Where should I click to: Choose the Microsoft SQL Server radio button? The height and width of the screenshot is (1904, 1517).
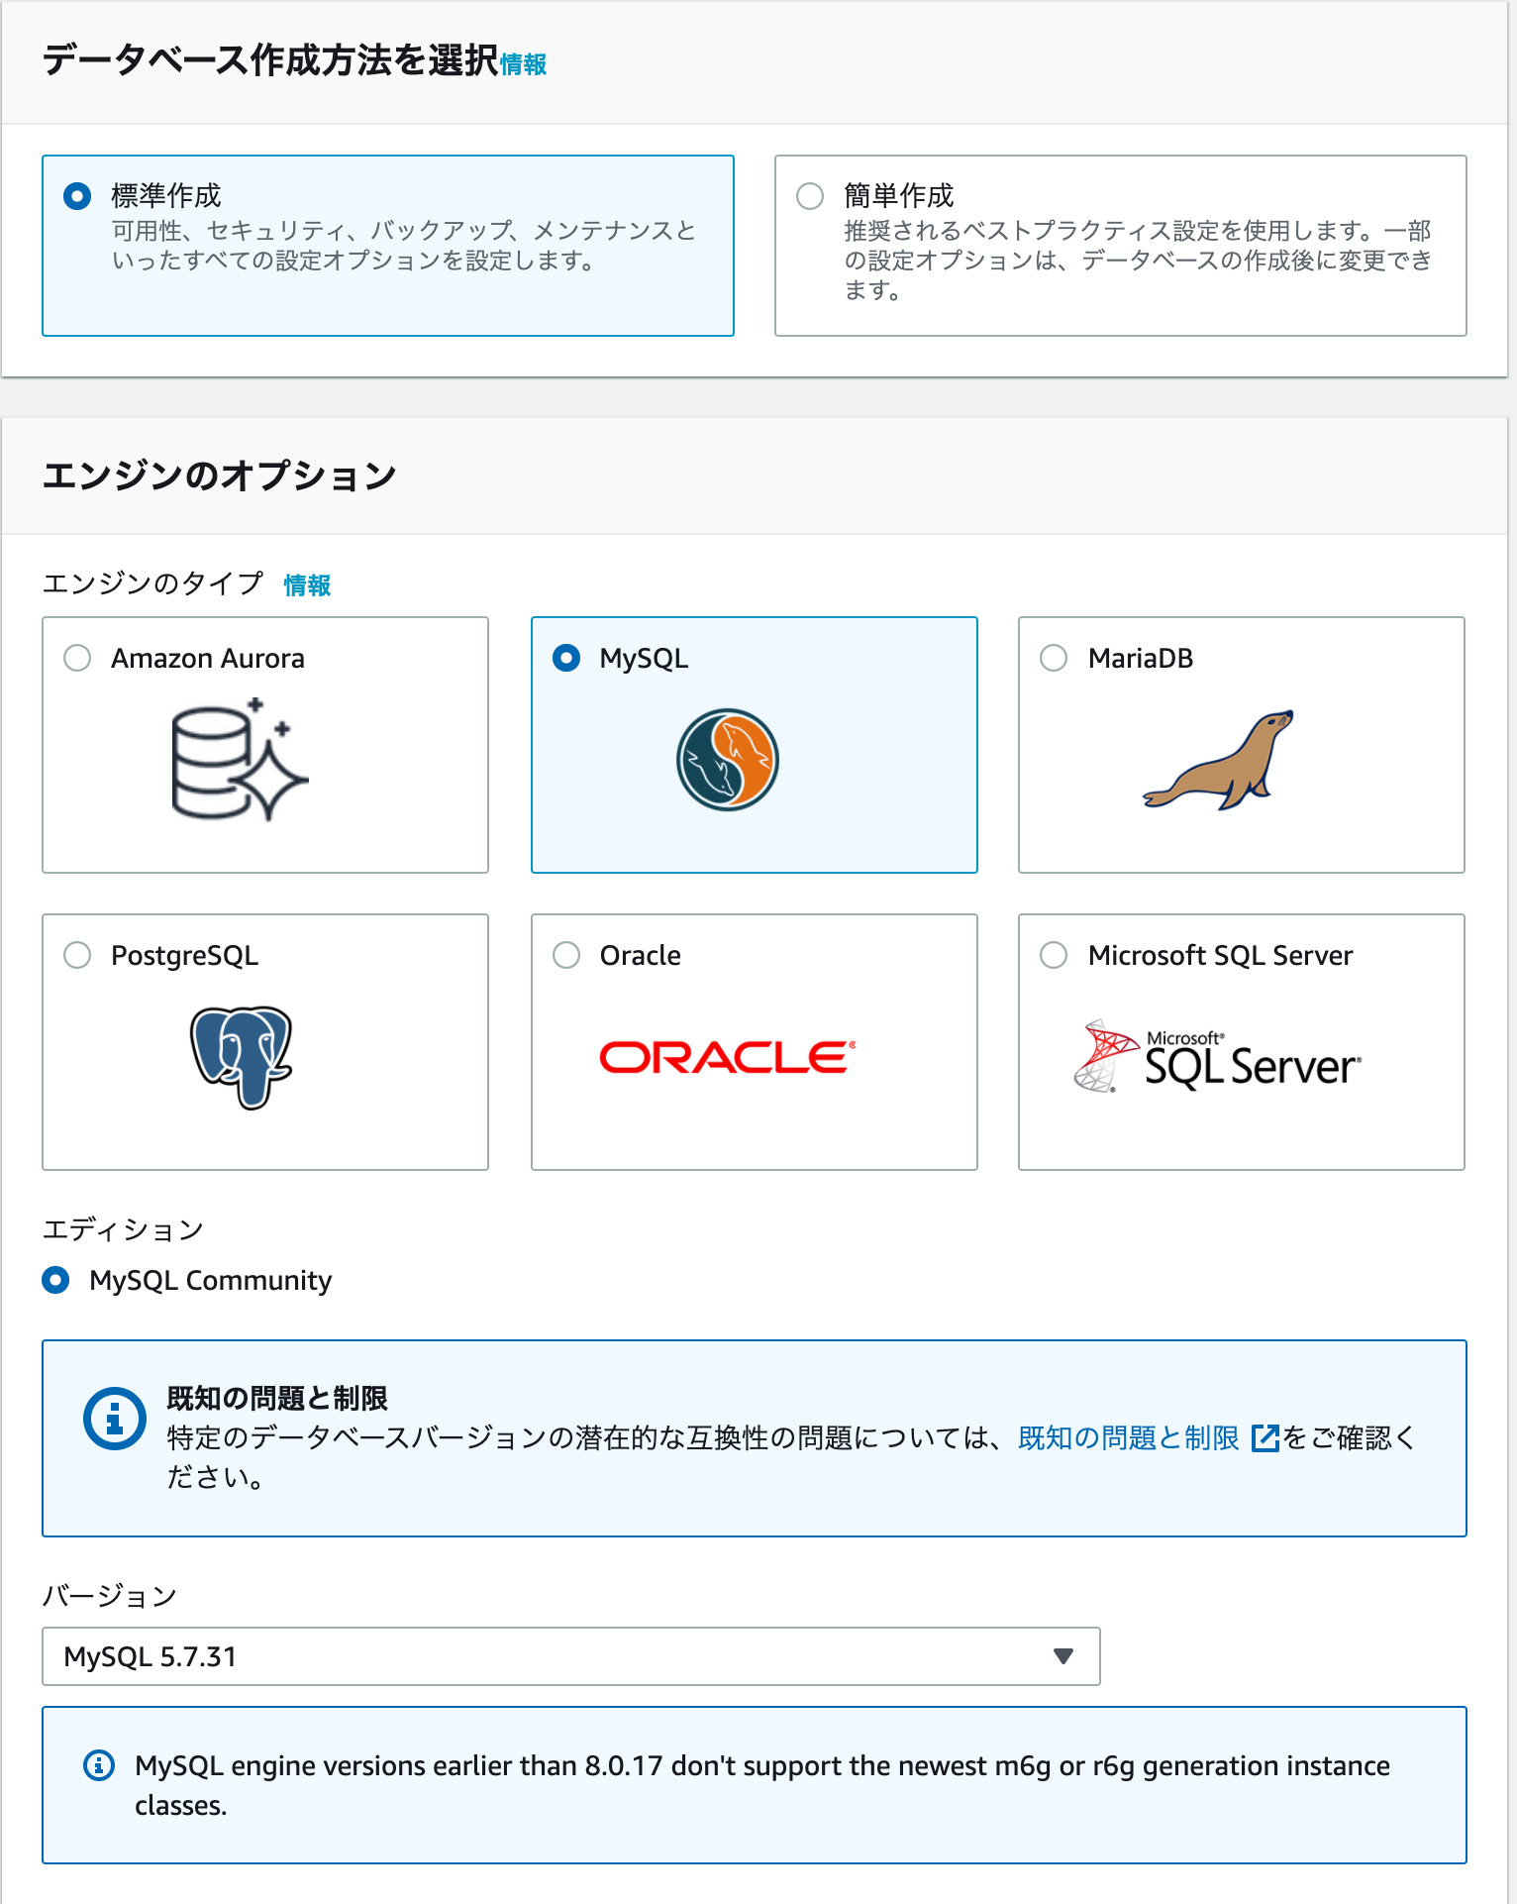pyautogui.click(x=1054, y=955)
